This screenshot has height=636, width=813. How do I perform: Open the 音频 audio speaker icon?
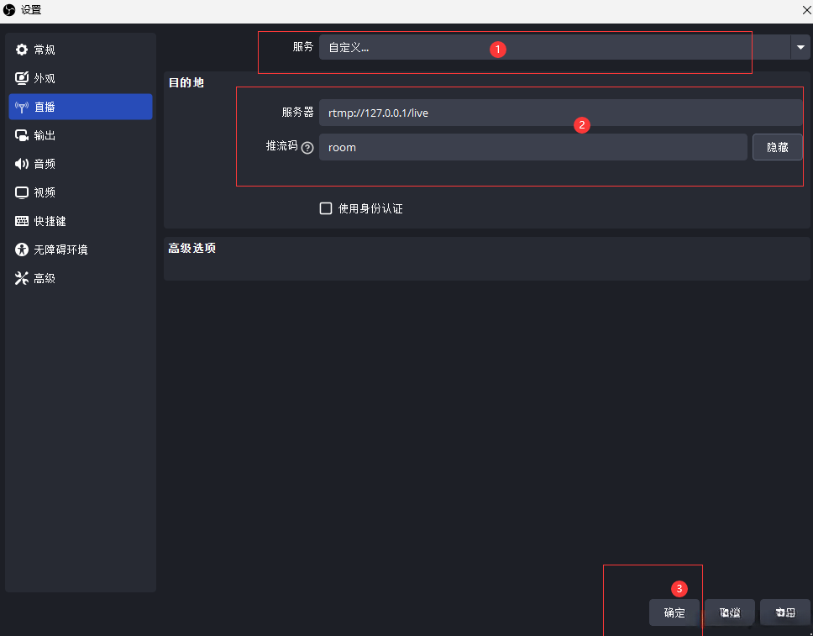[x=21, y=164]
